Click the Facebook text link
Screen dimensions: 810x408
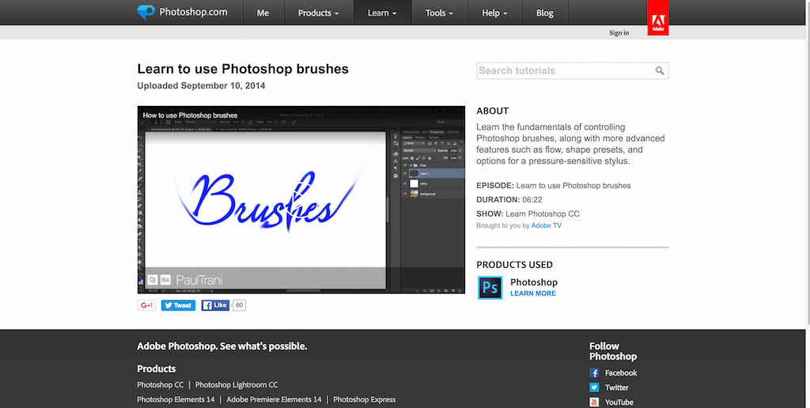pyautogui.click(x=621, y=373)
